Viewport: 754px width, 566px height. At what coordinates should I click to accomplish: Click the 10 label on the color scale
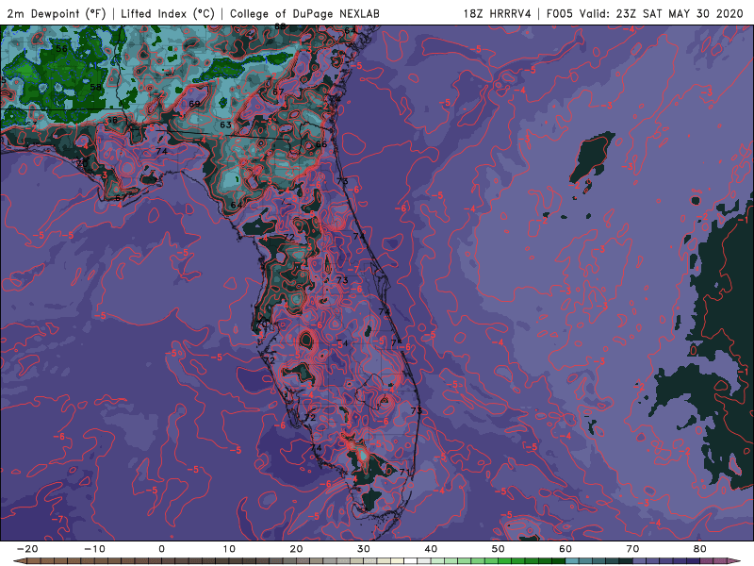229,549
